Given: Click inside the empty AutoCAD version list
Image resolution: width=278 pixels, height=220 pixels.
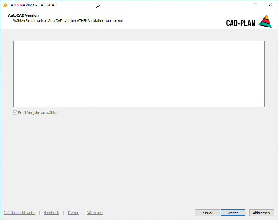Looking at the screenshot, I should [139, 74].
